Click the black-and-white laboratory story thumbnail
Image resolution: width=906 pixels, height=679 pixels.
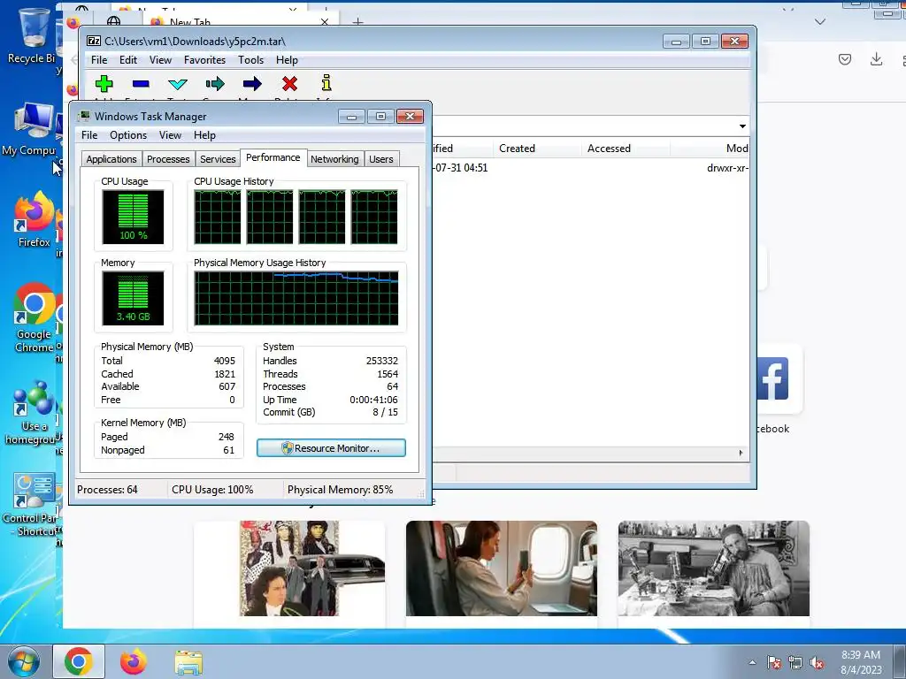[714, 568]
